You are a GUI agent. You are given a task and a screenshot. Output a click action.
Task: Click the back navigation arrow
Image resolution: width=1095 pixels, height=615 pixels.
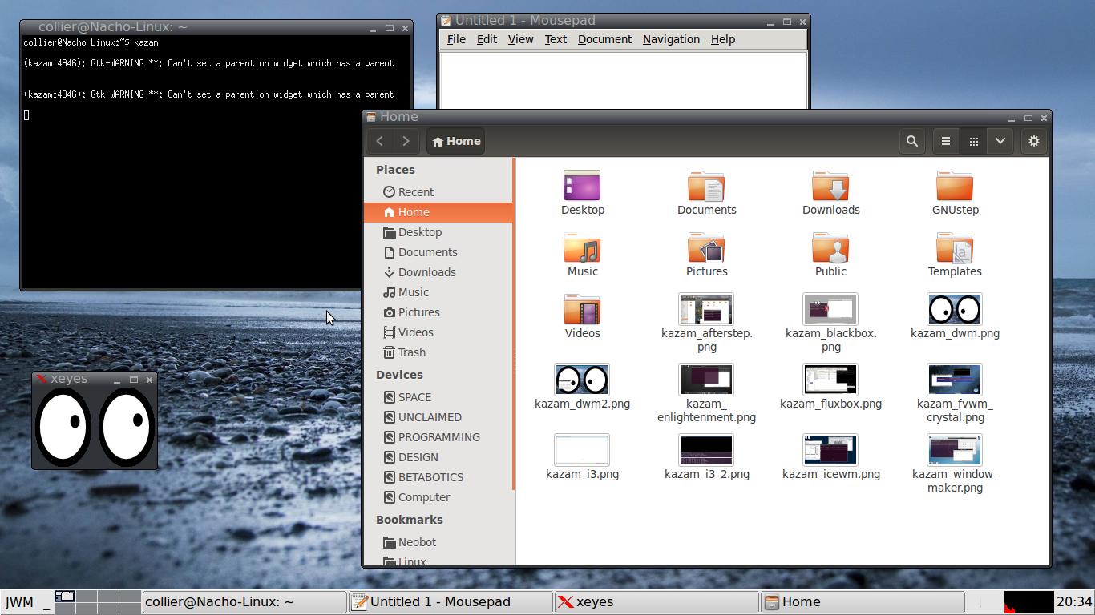[379, 141]
